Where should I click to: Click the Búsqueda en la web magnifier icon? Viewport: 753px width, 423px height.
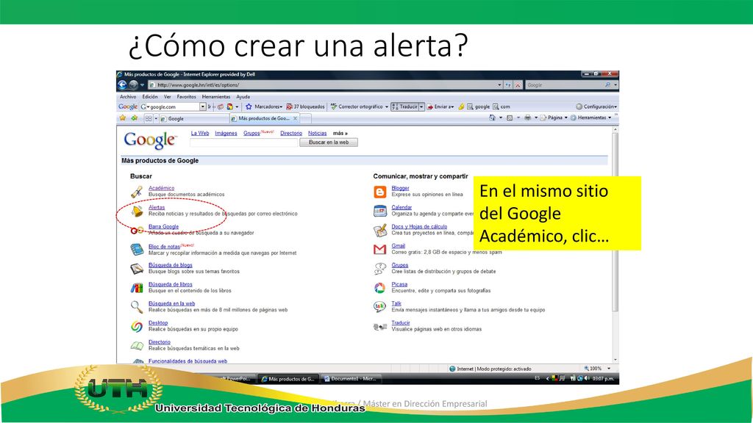(x=137, y=307)
